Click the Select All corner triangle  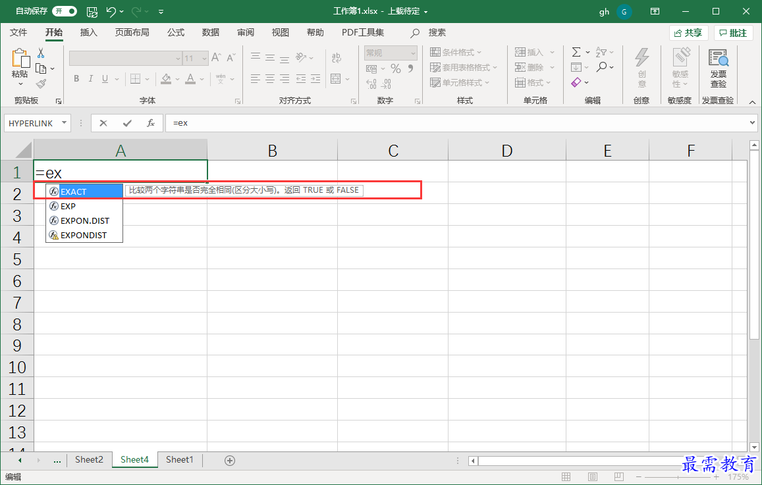[23, 150]
